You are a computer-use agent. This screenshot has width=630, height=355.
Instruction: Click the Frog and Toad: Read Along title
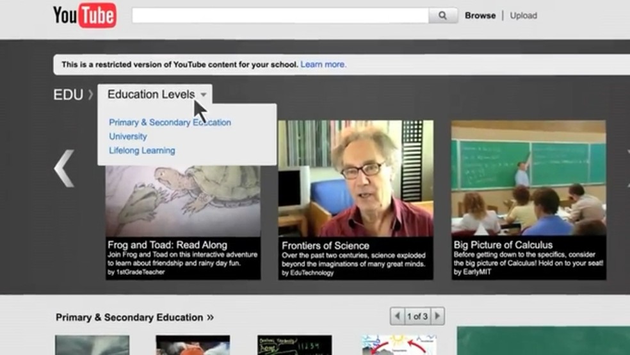click(167, 245)
